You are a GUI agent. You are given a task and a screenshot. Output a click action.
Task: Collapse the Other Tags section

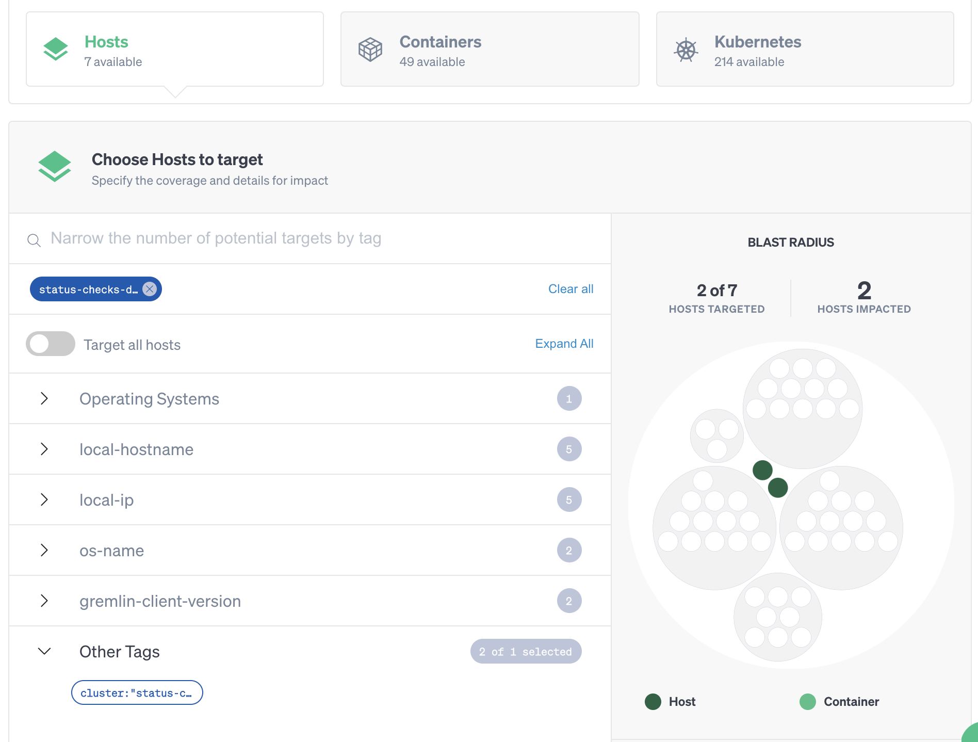coord(44,651)
